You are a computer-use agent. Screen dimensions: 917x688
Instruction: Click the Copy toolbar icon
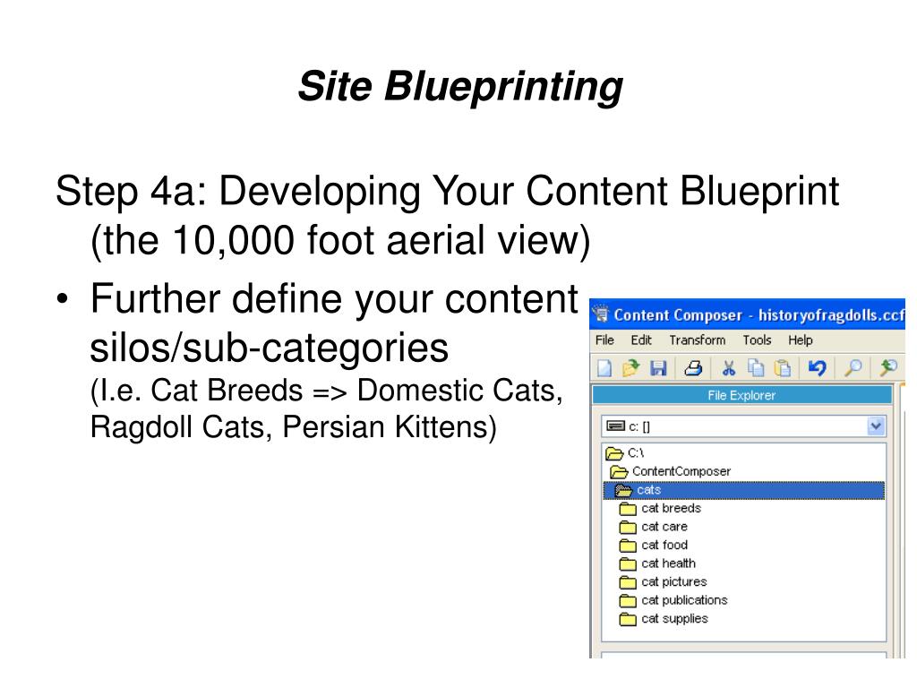[x=756, y=368]
